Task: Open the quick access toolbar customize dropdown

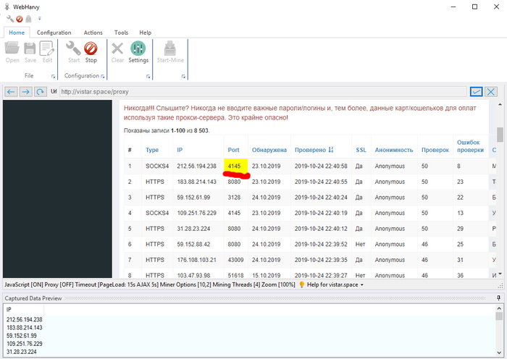Action: [39, 19]
